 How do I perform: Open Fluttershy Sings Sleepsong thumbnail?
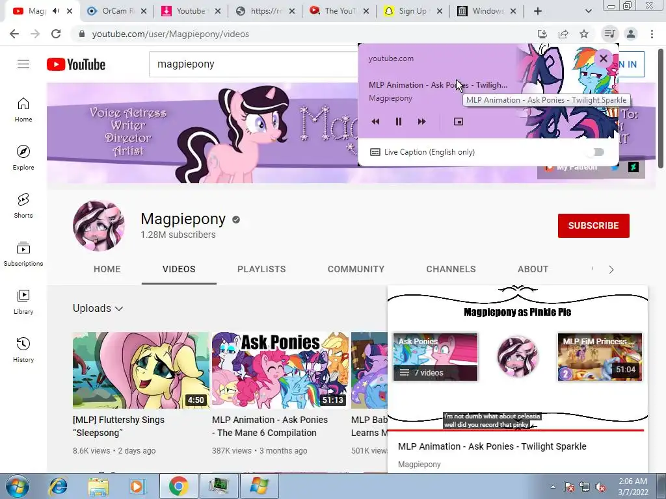tap(141, 370)
